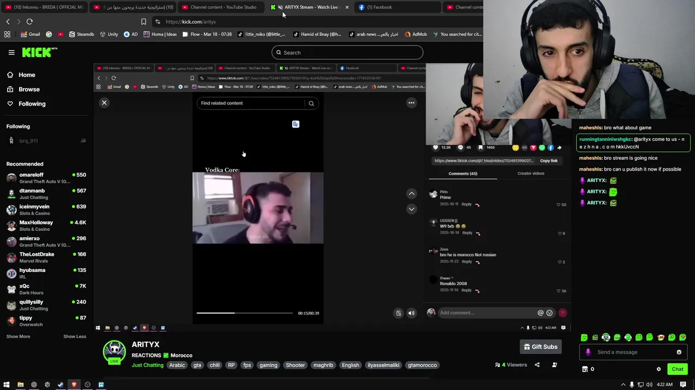
Task: Copy the TikTok video link
Action: click(x=548, y=161)
